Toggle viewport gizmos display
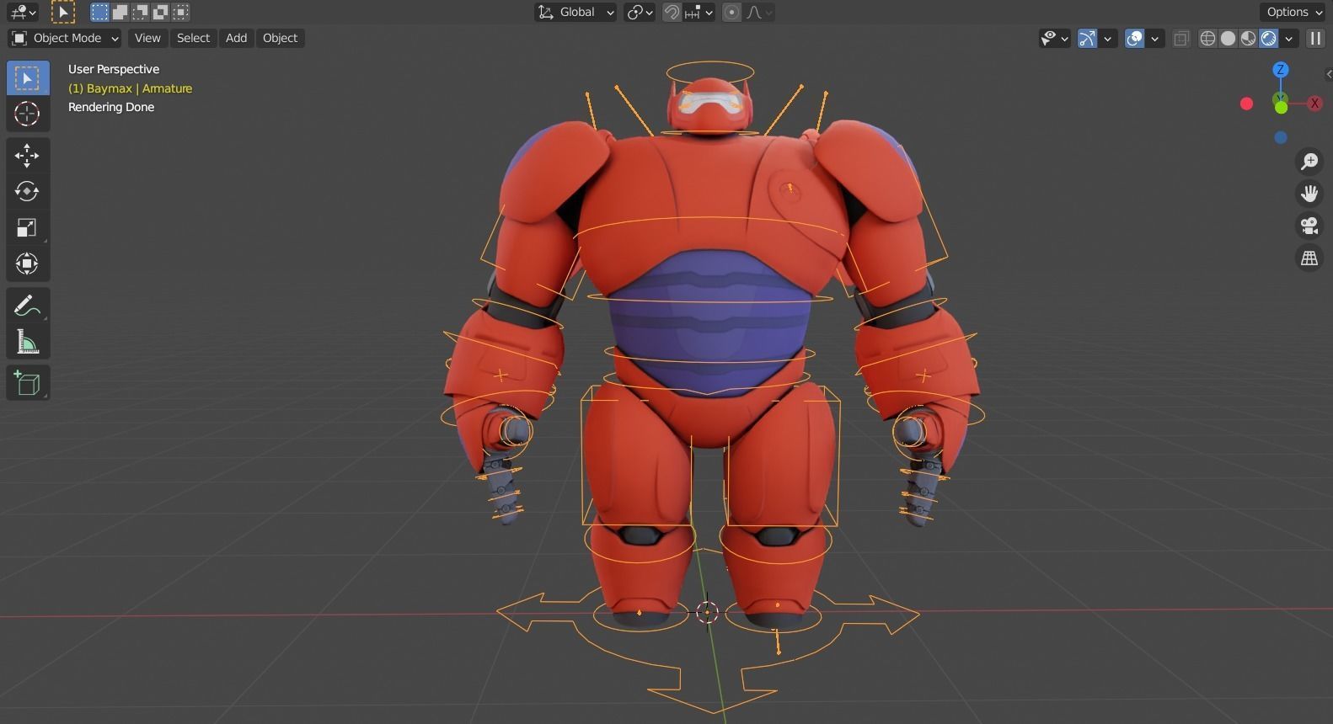This screenshot has width=1333, height=724. pos(1087,38)
